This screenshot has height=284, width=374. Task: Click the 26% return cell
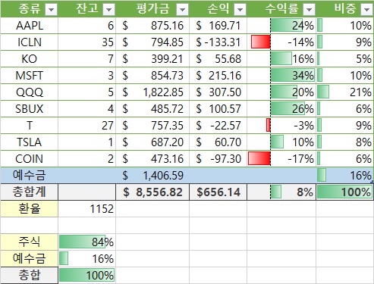click(x=281, y=109)
